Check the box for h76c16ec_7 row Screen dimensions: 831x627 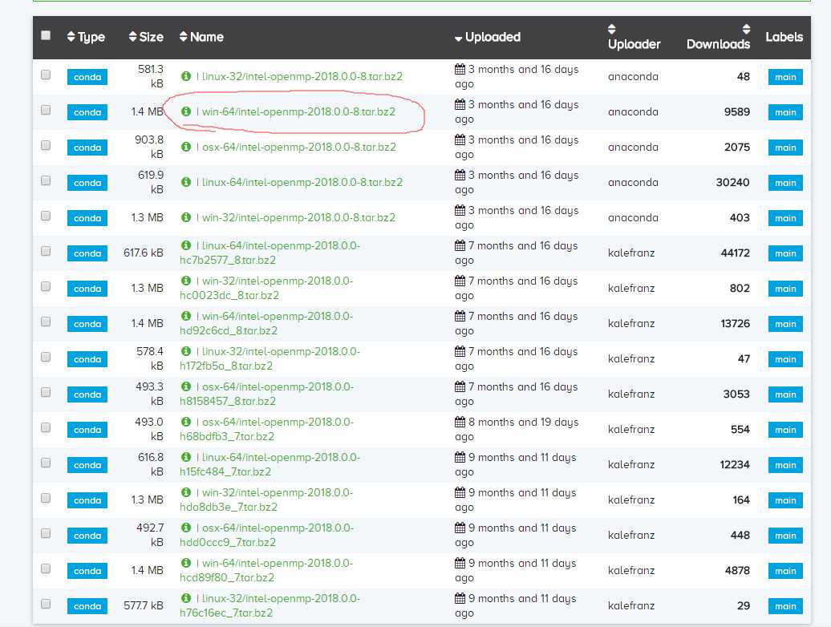tap(46, 604)
